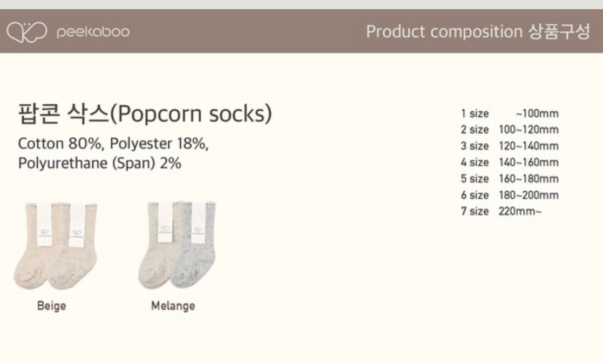Click the peekaboo brand name text
Image resolution: width=603 pixels, height=363 pixels.
[93, 32]
